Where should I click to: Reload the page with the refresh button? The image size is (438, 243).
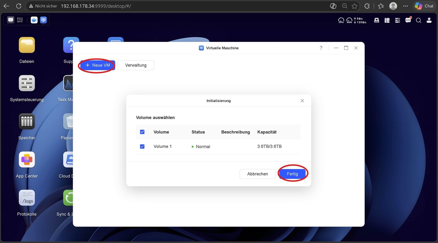(x=19, y=6)
